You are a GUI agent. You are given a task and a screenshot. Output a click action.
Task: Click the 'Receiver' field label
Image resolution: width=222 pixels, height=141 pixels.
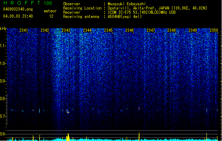72,12
